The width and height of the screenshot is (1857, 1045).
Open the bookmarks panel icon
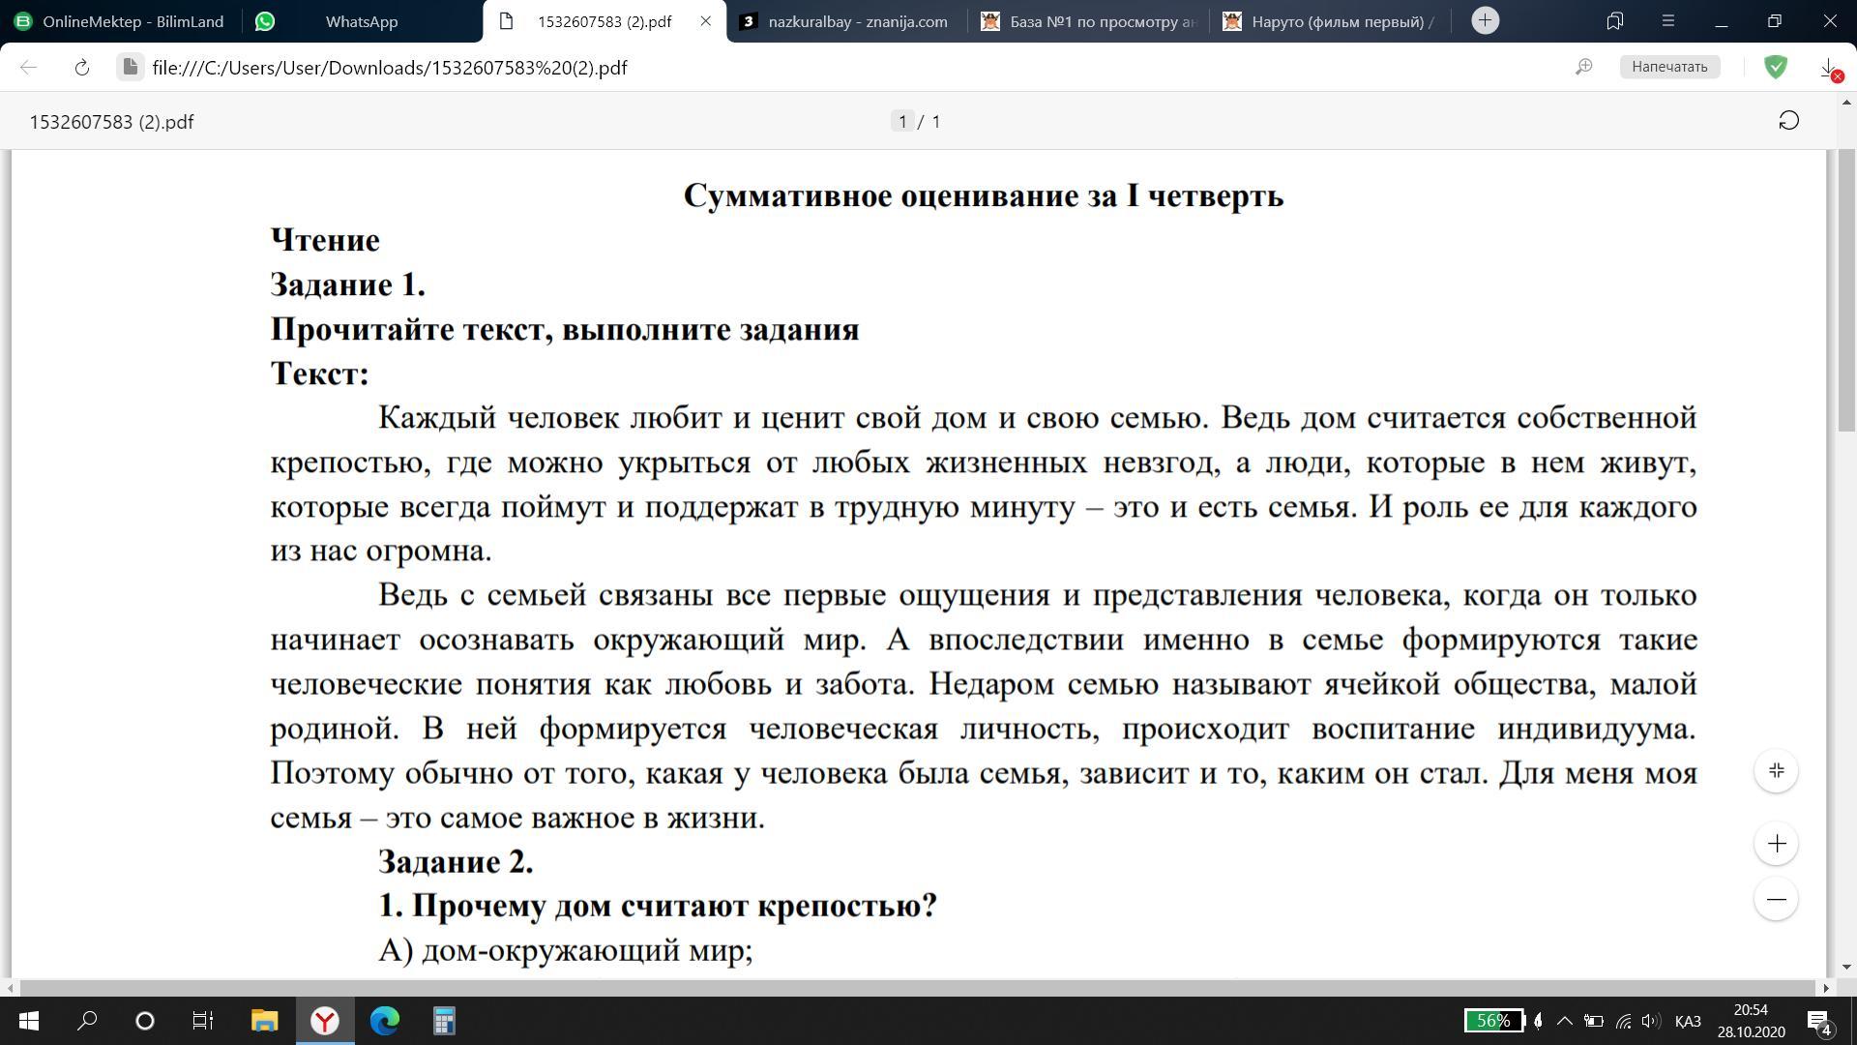click(1614, 20)
